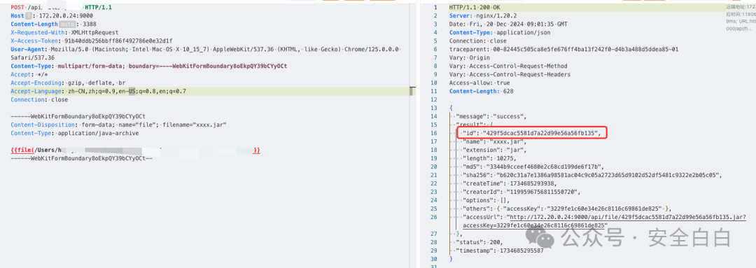Click the opening WebKitFormBoundary8oEkpQY39bCYyOCt body line
This screenshot has height=268, width=756.
coord(78,116)
